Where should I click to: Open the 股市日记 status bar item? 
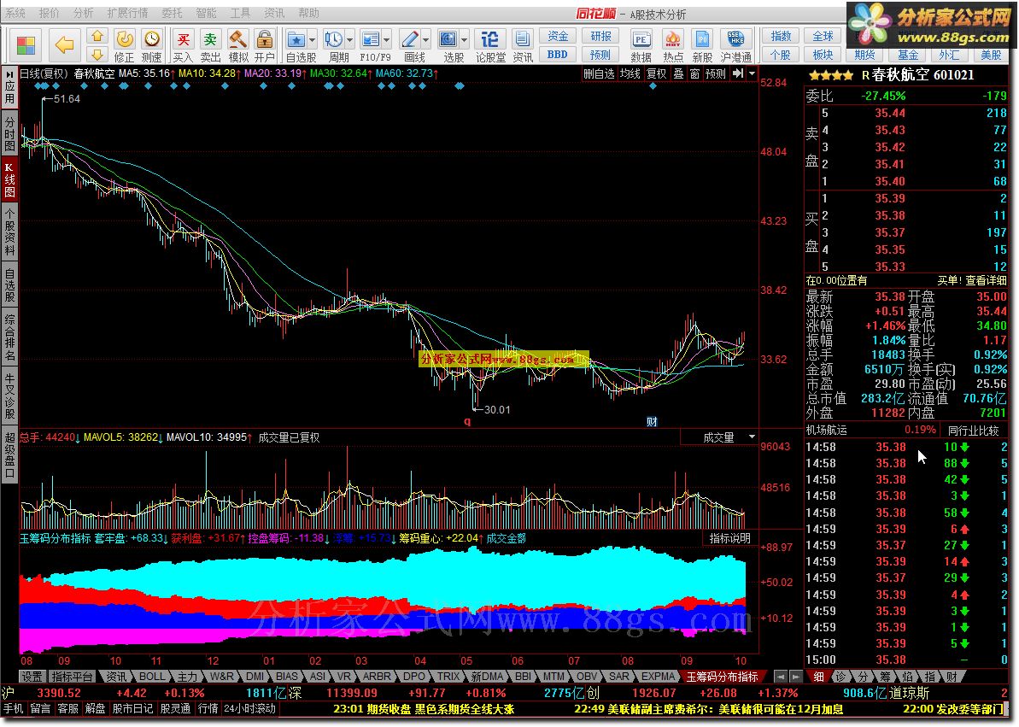click(132, 708)
